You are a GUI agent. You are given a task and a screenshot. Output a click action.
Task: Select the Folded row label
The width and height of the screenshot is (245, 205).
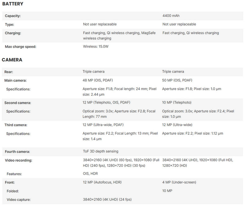pyautogui.click(x=13, y=191)
